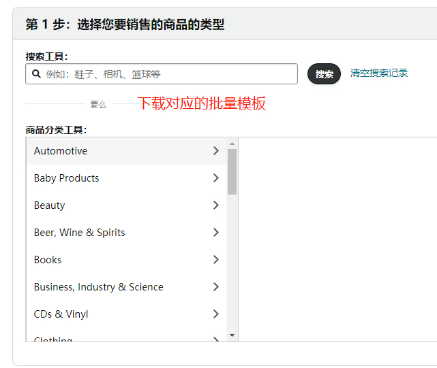
Task: Click the category list scroll-down arrow
Action: click(x=232, y=335)
